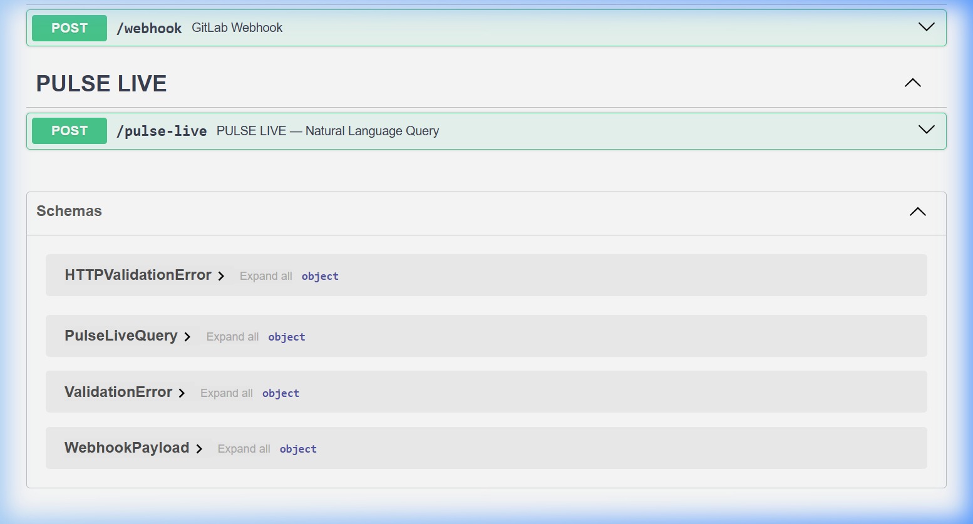Expand the /pulse-live operation chevron
Screen dimensions: 973x524
(x=926, y=130)
